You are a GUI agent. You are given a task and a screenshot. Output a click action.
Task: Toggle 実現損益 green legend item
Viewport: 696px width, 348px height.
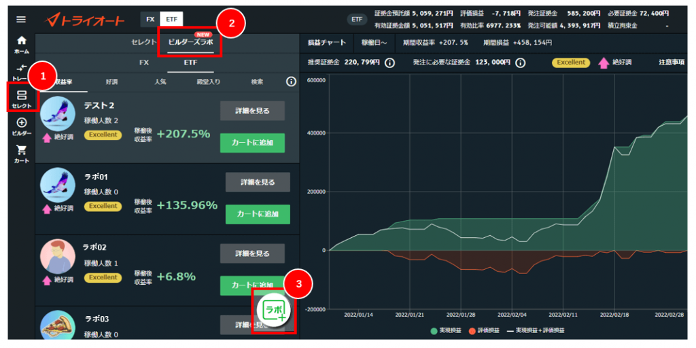tap(446, 331)
